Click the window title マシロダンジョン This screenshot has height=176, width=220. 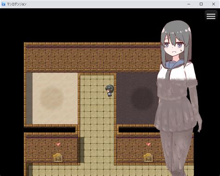[17, 4]
